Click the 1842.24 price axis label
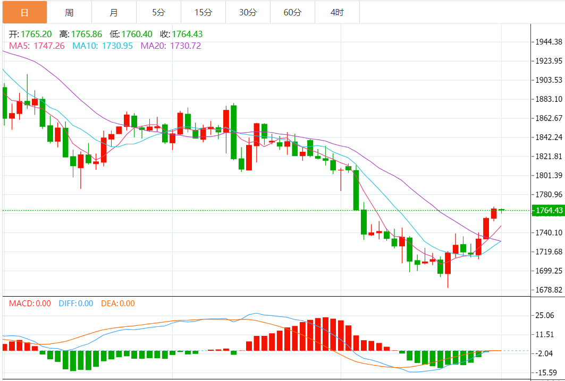 pyautogui.click(x=549, y=137)
